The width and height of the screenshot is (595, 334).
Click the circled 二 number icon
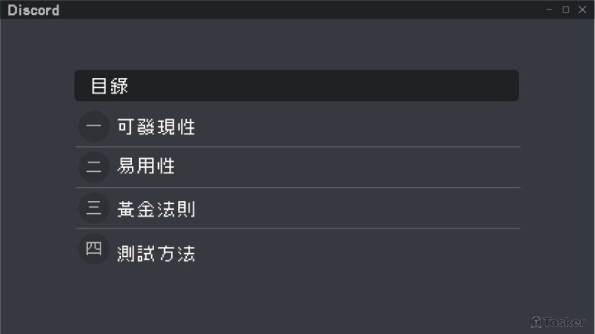94,166
